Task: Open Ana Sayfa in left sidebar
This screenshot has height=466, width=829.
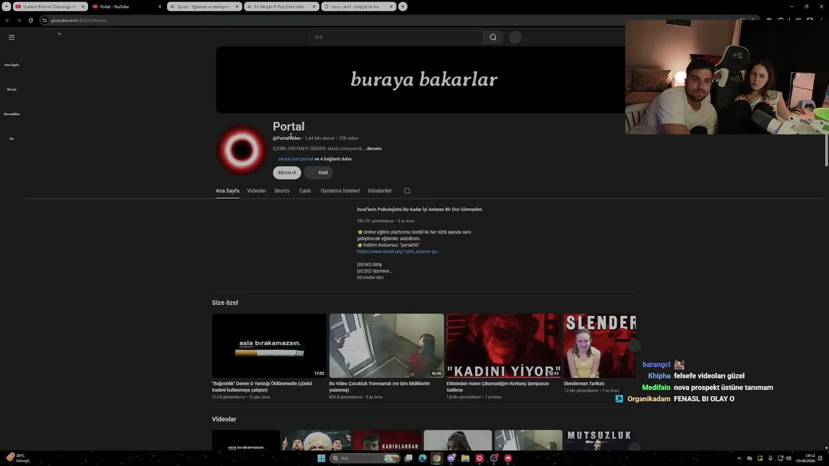Action: coord(12,65)
